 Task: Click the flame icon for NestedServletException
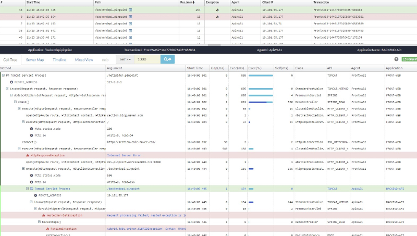[x=43, y=215]
